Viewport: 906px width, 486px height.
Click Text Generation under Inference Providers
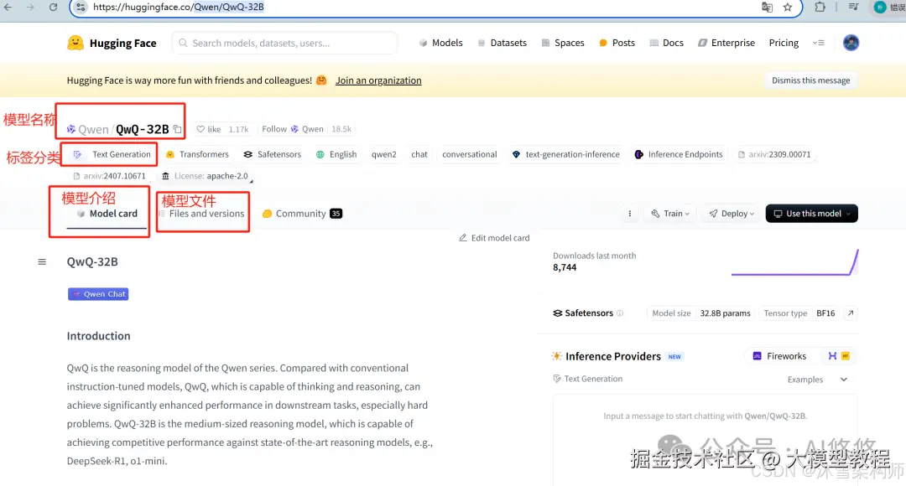tap(587, 379)
